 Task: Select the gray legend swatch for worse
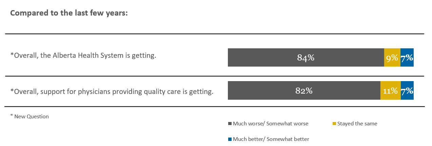pos(230,124)
